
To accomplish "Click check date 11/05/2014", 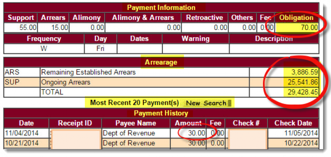I will coord(301,133).
